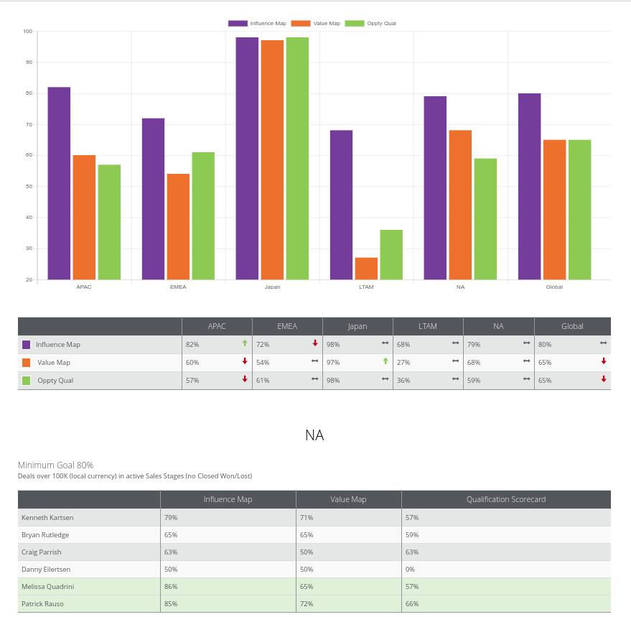Click the LTAM column header in region table

[x=428, y=326]
